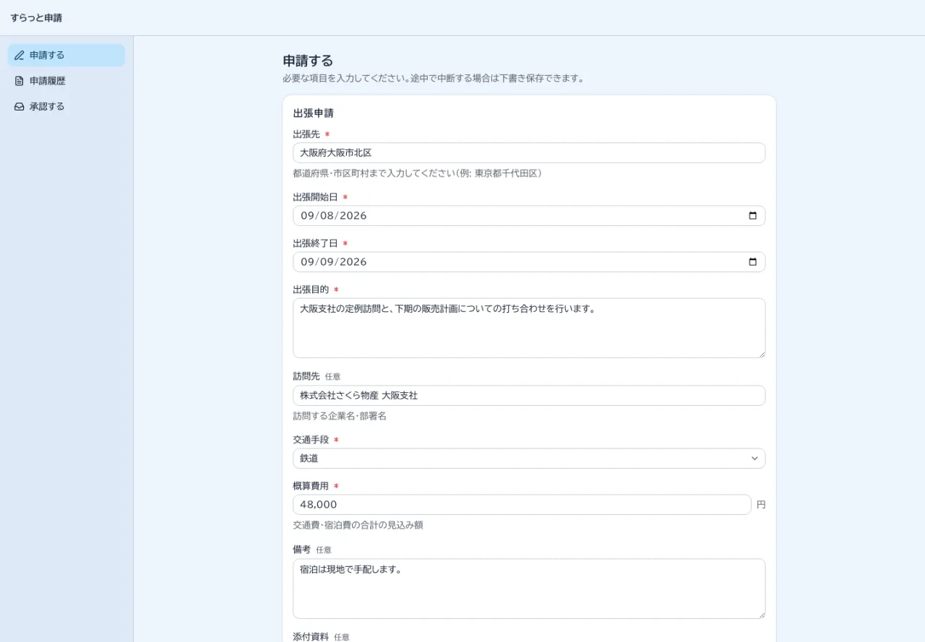Click the 円 unit label
Image resolution: width=925 pixels, height=642 pixels.
[x=761, y=505]
